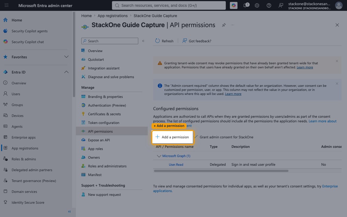Click Learn more in warning banner
The width and height of the screenshot is (347, 217).
(305, 67)
